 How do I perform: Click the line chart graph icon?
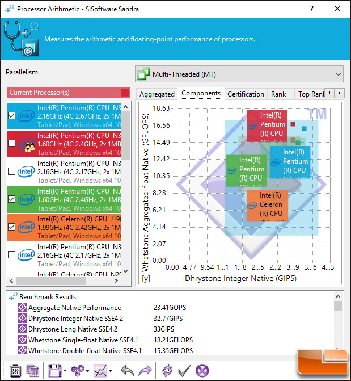coord(100,371)
